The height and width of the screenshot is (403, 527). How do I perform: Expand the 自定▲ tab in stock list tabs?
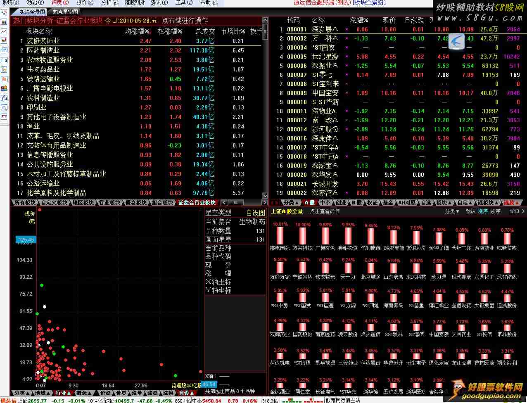[465, 202]
